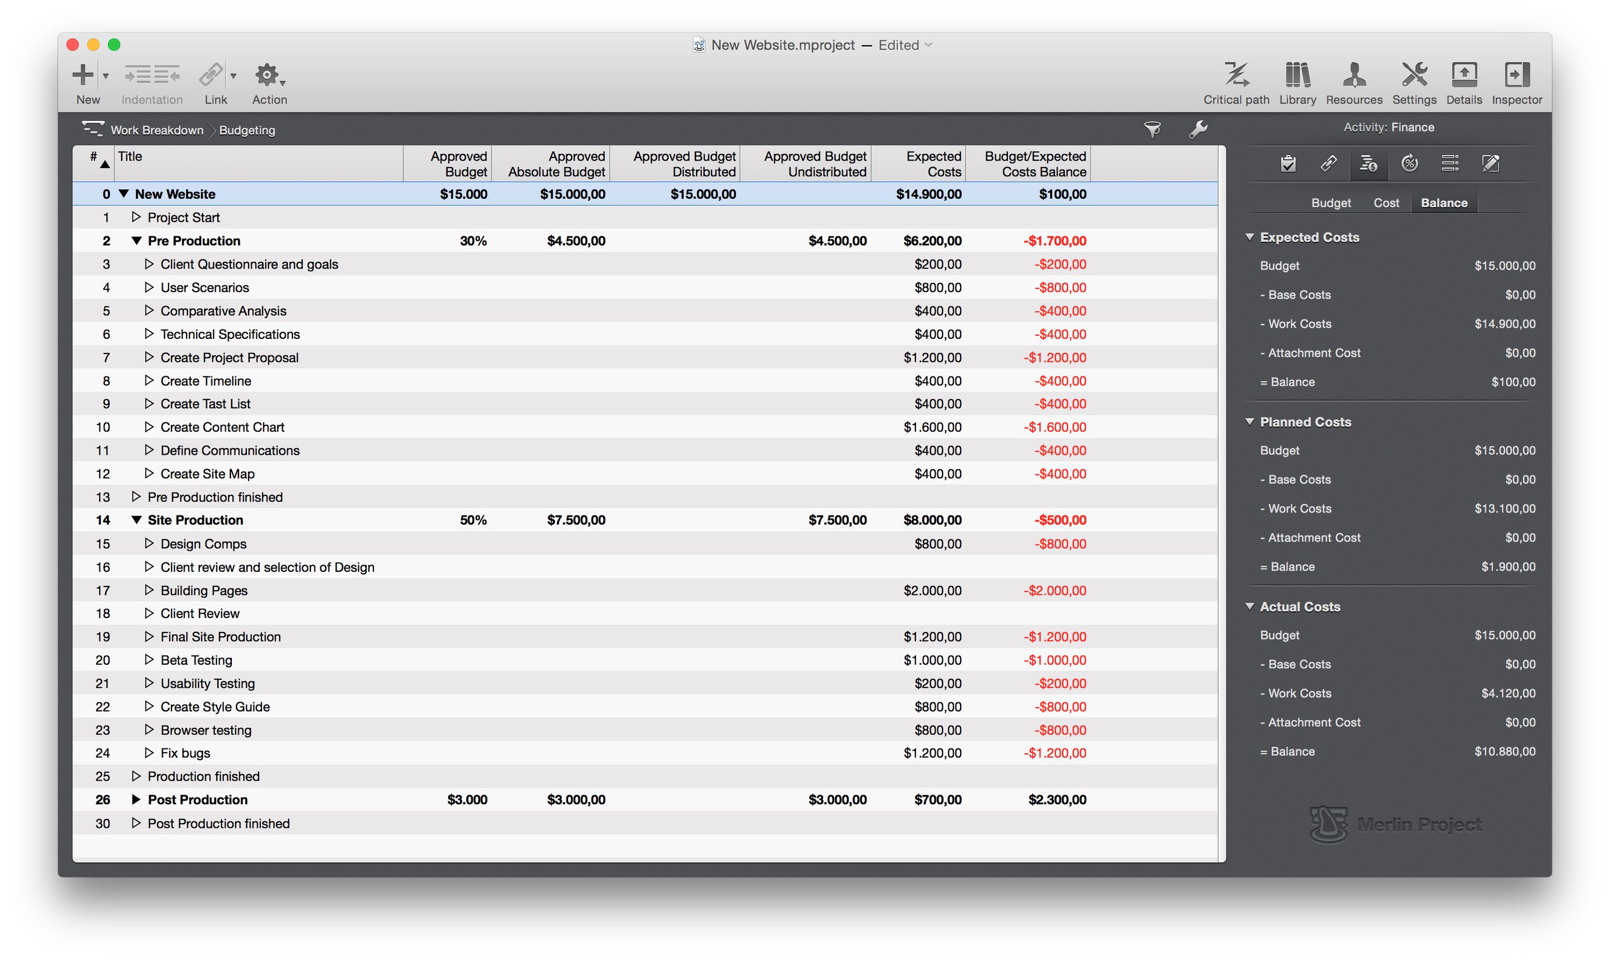Collapse the Site Production group
Image resolution: width=1610 pixels, height=960 pixels.
coord(136,520)
